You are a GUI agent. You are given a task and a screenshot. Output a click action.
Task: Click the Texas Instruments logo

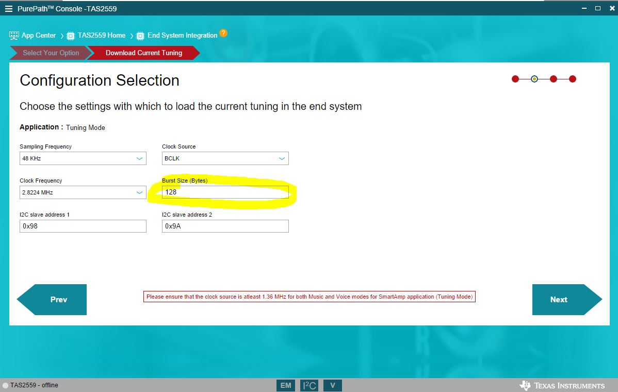click(562, 385)
